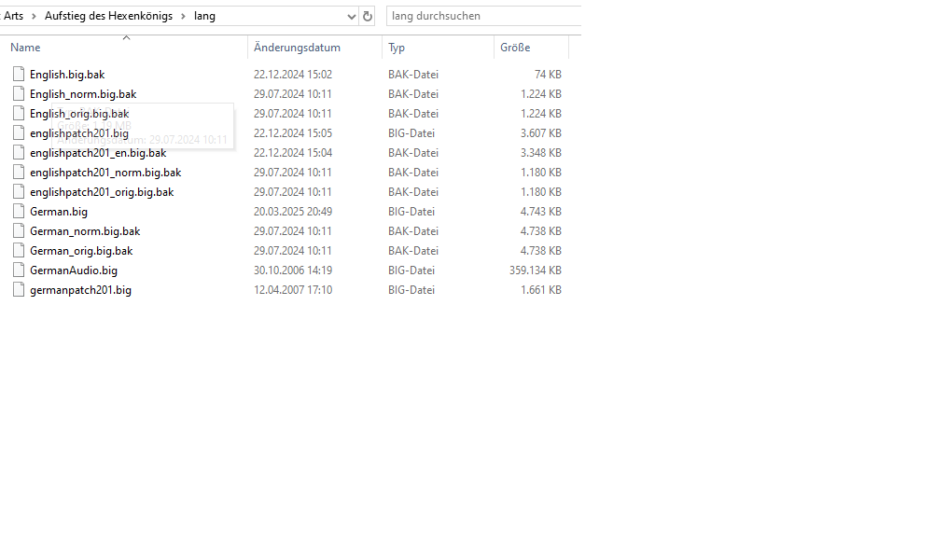The height and width of the screenshot is (555, 948).
Task: Click the file icon of germanpatch201.big
Action: coord(19,289)
